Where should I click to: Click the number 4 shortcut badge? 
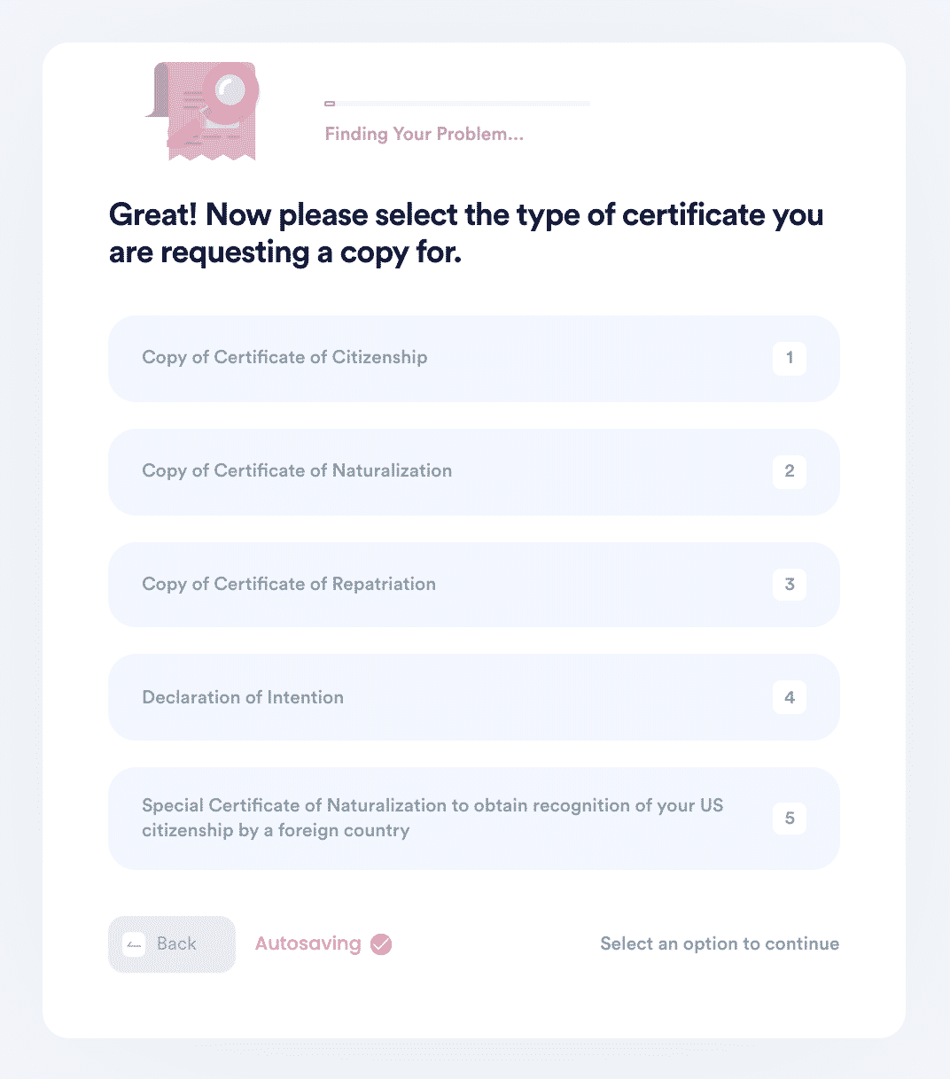pyautogui.click(x=790, y=698)
